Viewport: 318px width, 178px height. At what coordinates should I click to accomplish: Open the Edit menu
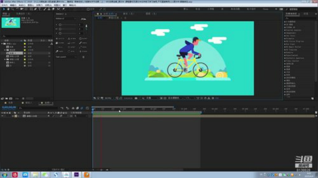tap(13, 5)
